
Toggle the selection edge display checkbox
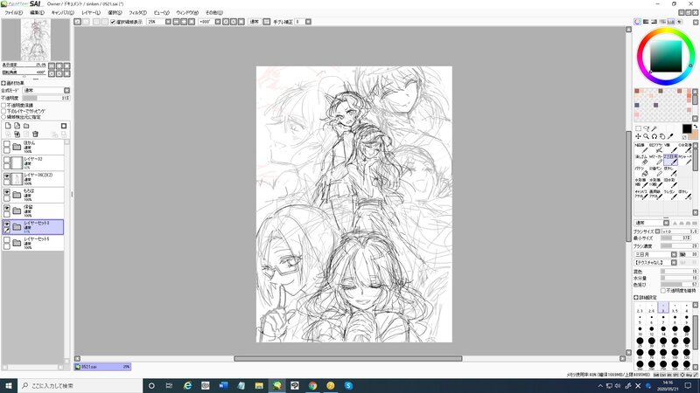point(113,21)
